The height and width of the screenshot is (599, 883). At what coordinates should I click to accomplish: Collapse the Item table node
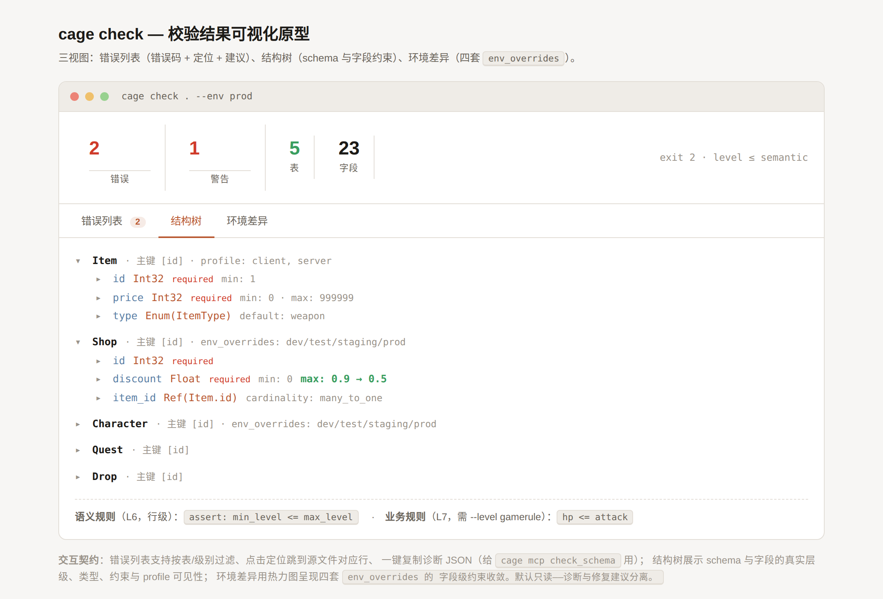pyautogui.click(x=78, y=261)
